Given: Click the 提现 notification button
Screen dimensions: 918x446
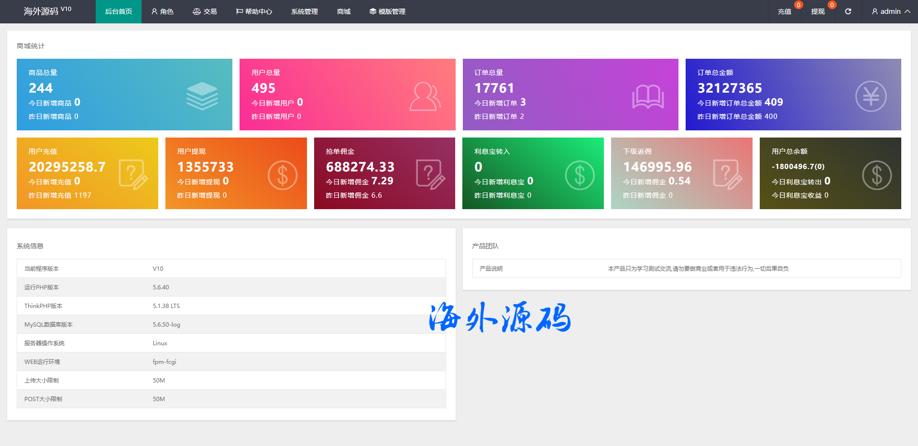Looking at the screenshot, I should click(818, 11).
